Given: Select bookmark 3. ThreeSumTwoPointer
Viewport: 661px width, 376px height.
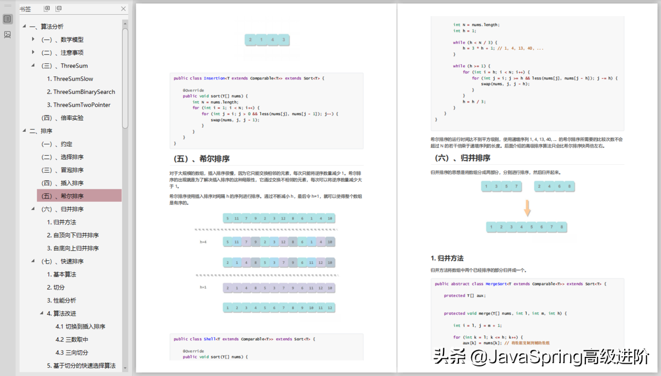Looking at the screenshot, I should [x=78, y=105].
